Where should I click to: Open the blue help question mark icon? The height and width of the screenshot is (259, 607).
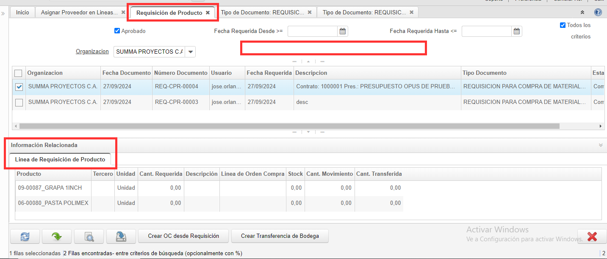(x=598, y=12)
